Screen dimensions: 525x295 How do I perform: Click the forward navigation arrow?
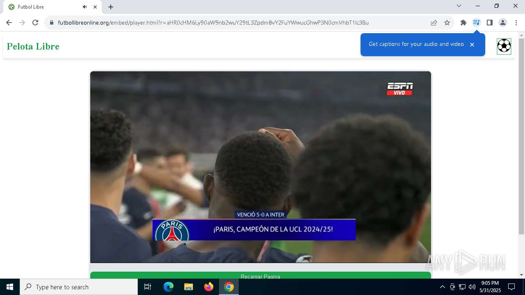point(22,23)
